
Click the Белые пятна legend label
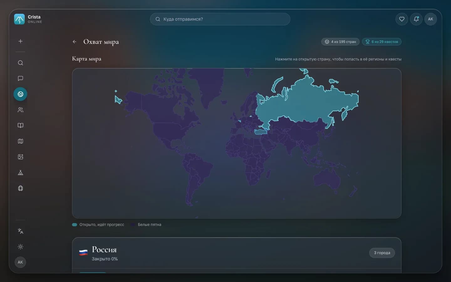149,225
